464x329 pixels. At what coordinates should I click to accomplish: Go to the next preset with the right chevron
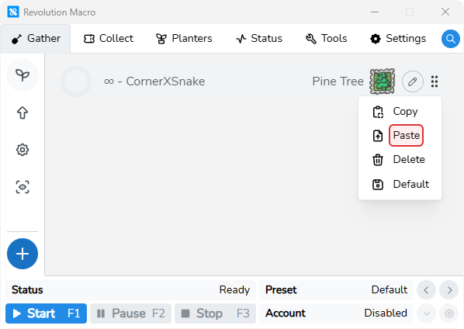pos(449,290)
